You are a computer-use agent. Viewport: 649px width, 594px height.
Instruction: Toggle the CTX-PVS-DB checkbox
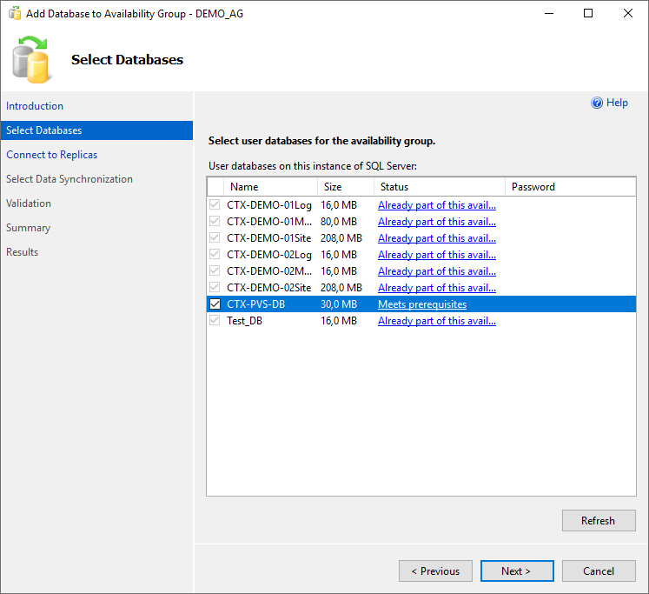point(215,304)
